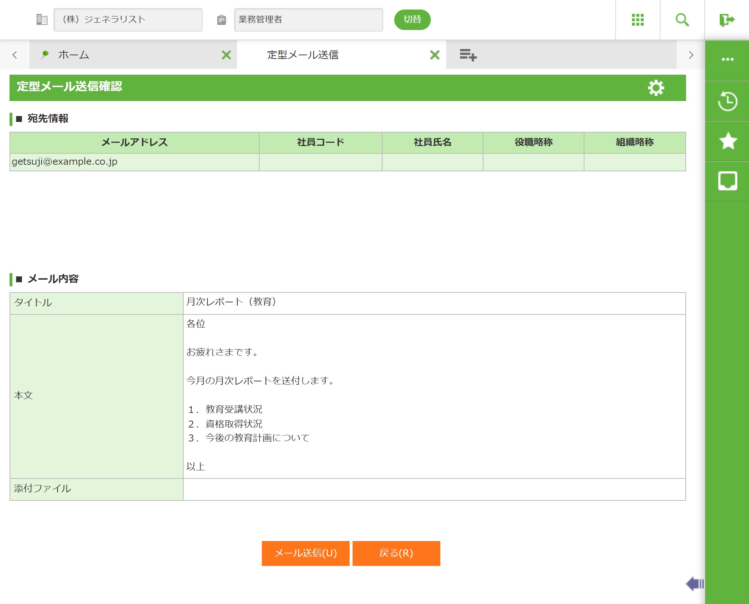Open the inbox tray sidebar icon
The height and width of the screenshot is (604, 749).
click(x=727, y=181)
